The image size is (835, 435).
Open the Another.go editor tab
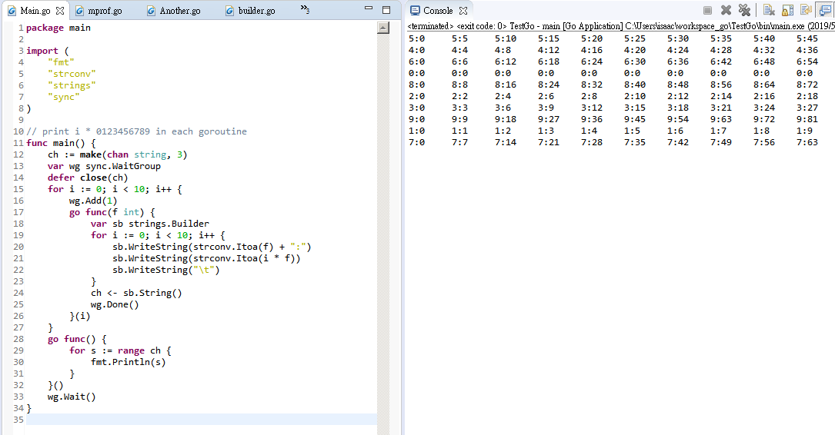(179, 11)
